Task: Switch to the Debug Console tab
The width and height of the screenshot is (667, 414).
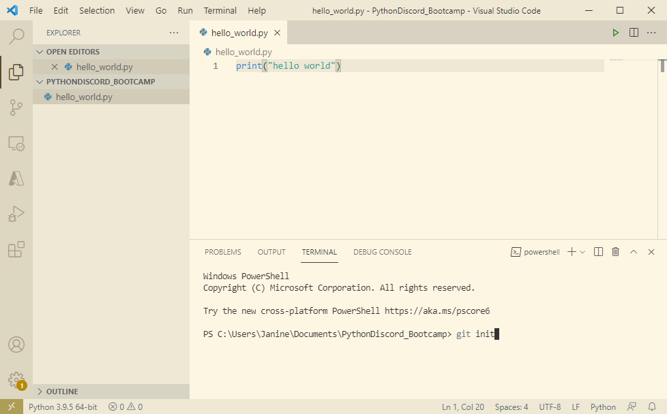Action: 383,252
